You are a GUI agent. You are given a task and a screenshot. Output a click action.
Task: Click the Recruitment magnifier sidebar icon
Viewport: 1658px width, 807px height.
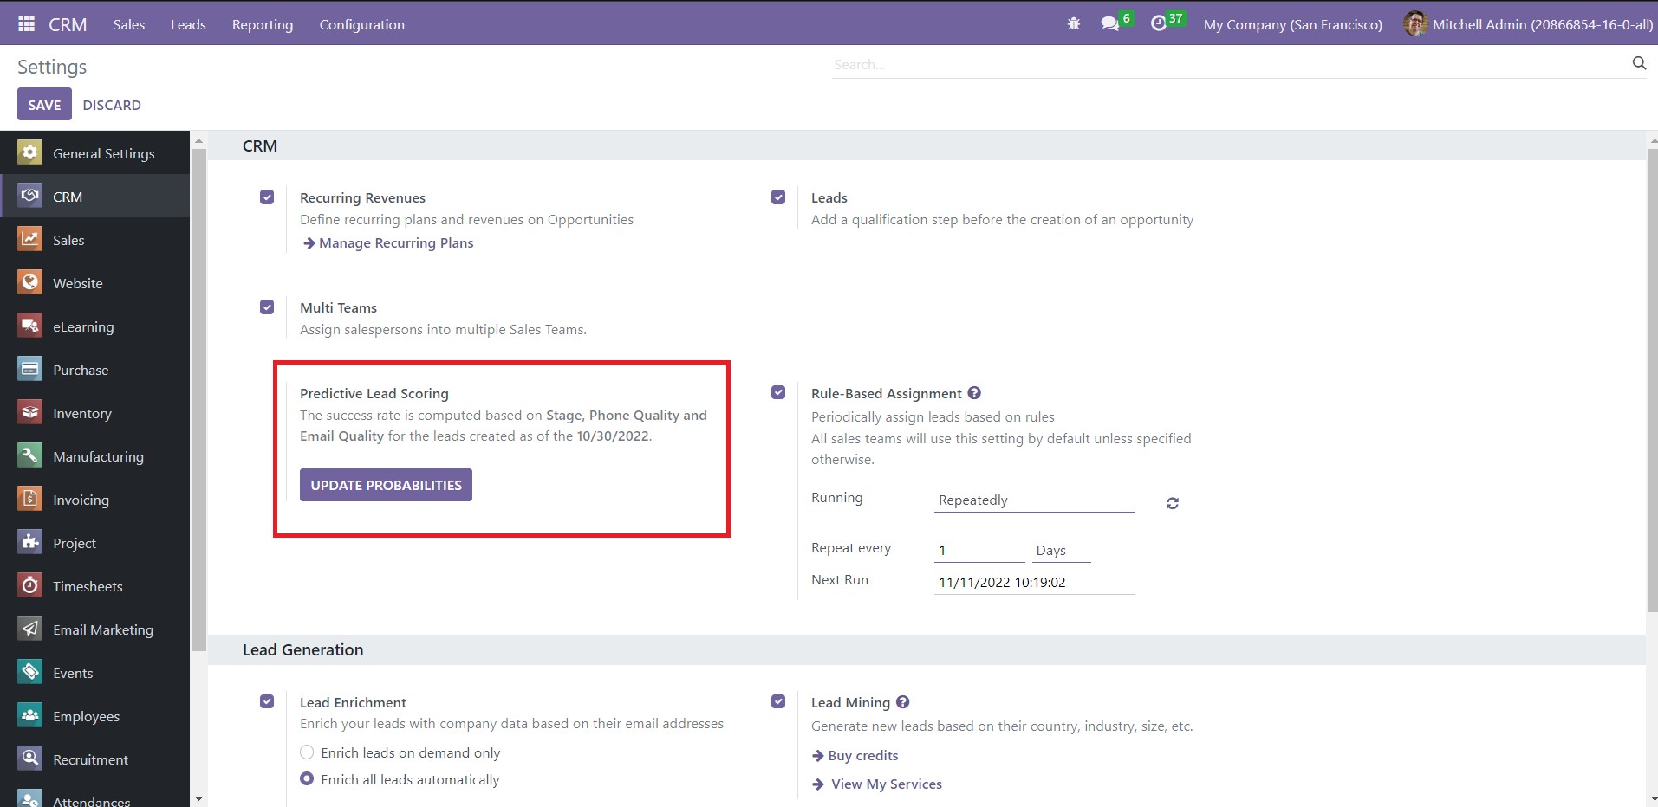pyautogui.click(x=30, y=759)
